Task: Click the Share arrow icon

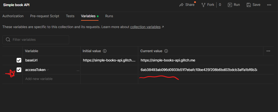Action: click(x=181, y=5)
